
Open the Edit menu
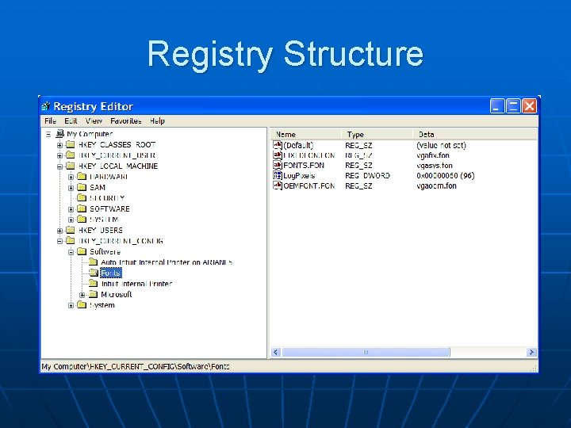click(71, 120)
